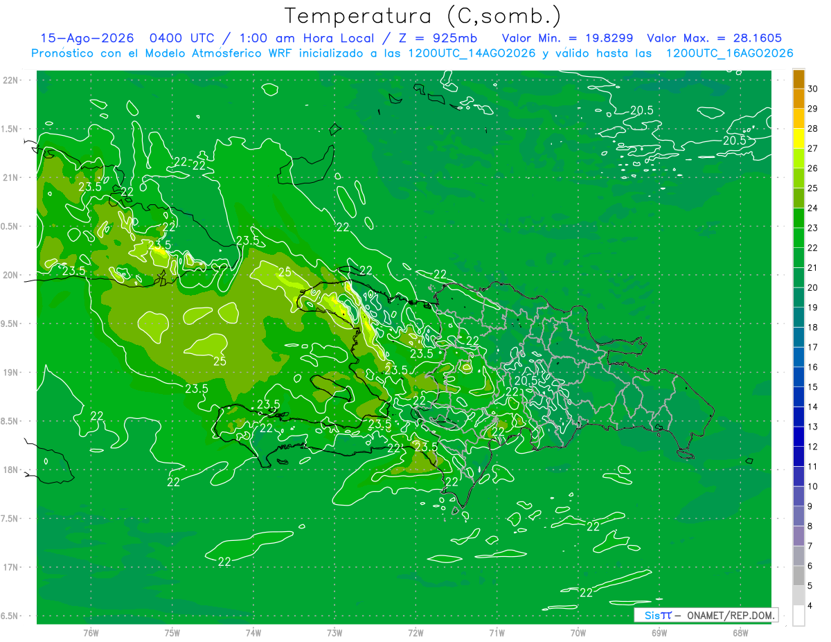Pick the color bar segment between 11 and 12

pos(798,456)
